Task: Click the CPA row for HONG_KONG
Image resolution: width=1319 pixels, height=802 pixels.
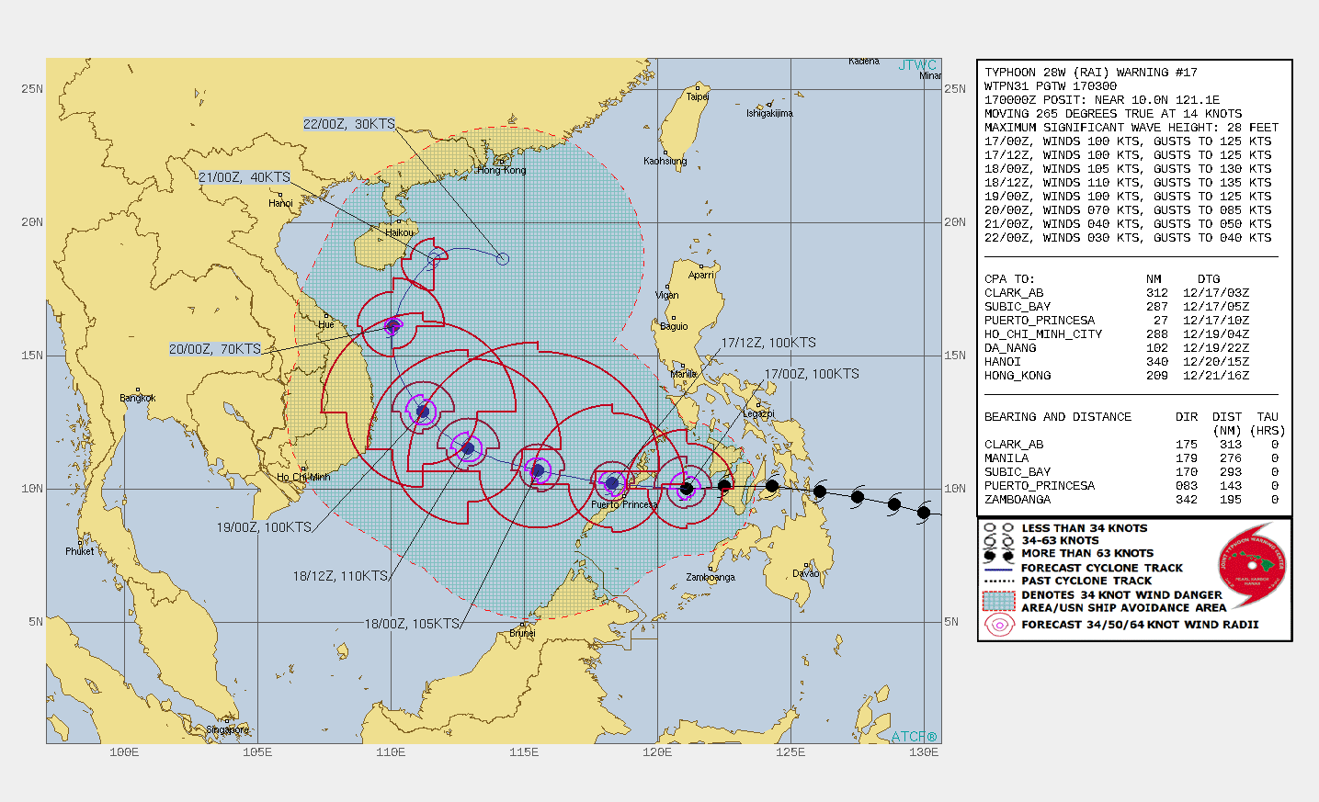Action: tap(1117, 376)
